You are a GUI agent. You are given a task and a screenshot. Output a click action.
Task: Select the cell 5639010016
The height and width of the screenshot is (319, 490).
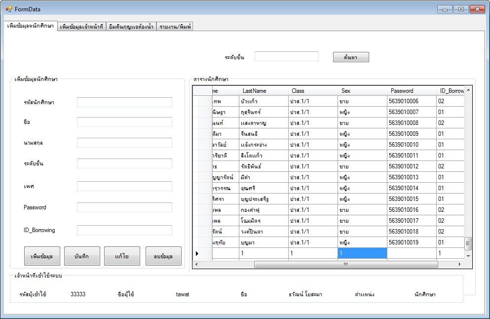(x=412, y=210)
